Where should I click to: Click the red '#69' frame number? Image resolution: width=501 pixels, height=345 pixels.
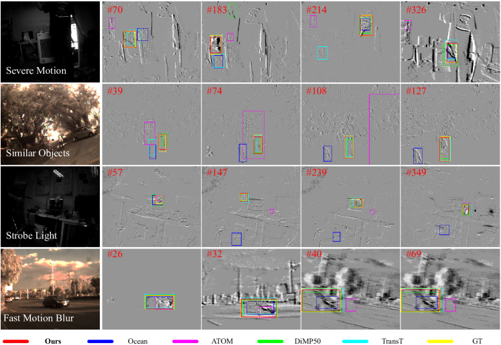[x=414, y=255]
